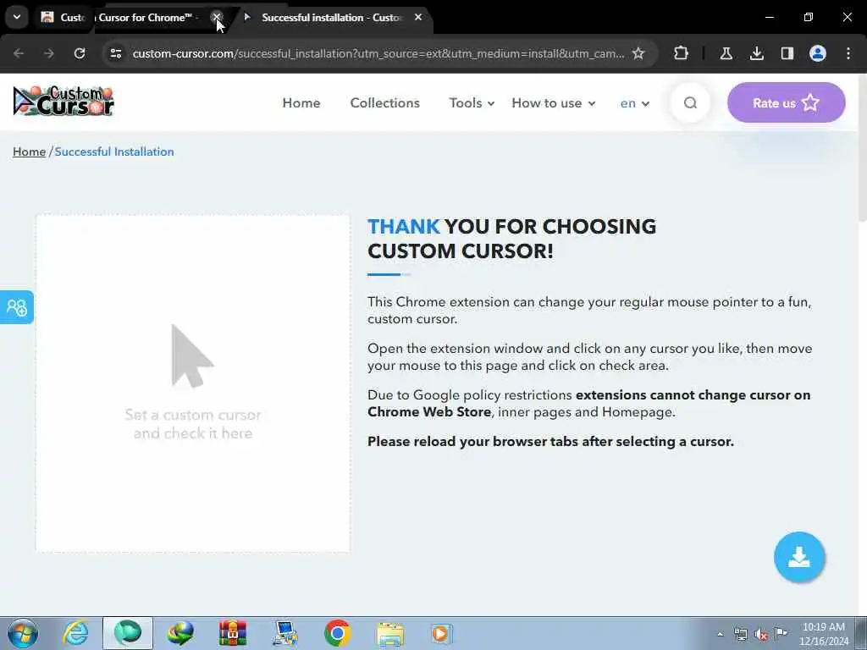
Task: Toggle the Chrome side panel icon
Action: point(787,53)
